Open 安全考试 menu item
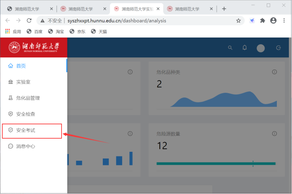292x194 pixels. (x=25, y=130)
